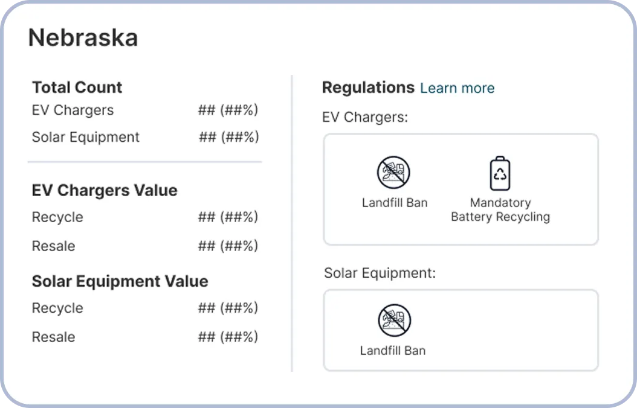Select Solar Equipment Recycle value

coord(228,308)
